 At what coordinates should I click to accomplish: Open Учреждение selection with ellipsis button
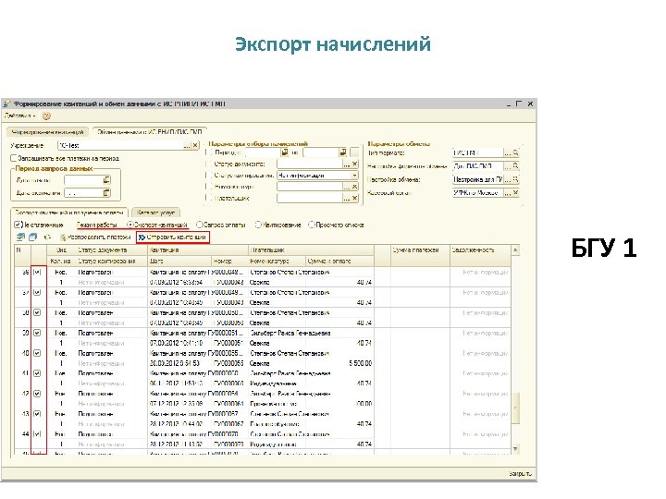[x=187, y=146]
